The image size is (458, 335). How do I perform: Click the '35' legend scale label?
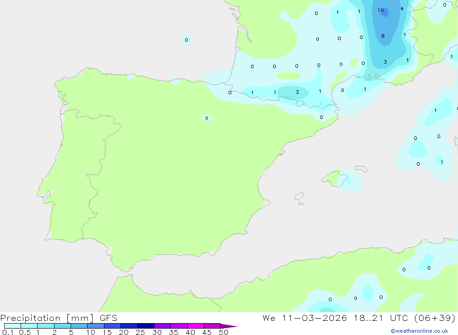pos(174,332)
